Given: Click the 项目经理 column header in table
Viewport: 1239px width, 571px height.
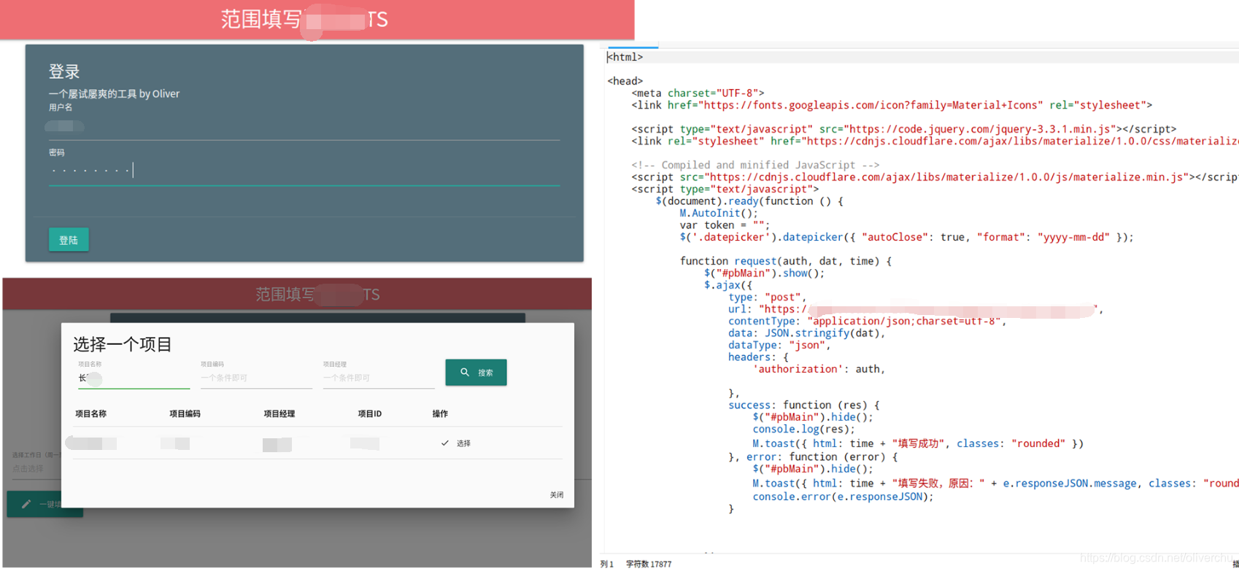Looking at the screenshot, I should pos(279,413).
